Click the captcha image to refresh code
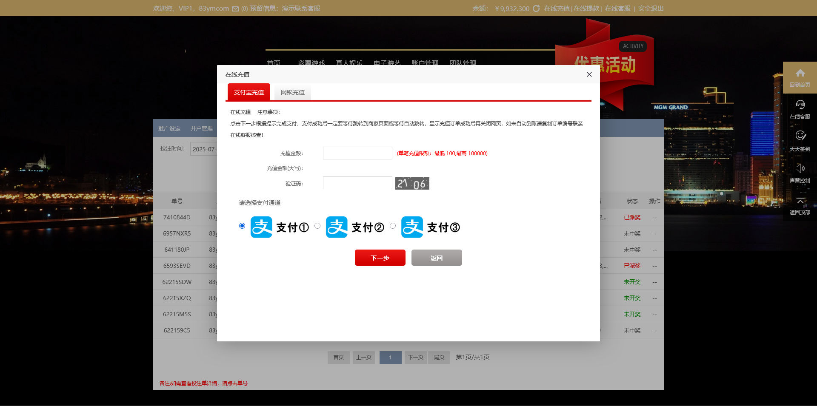817x406 pixels. [x=412, y=184]
